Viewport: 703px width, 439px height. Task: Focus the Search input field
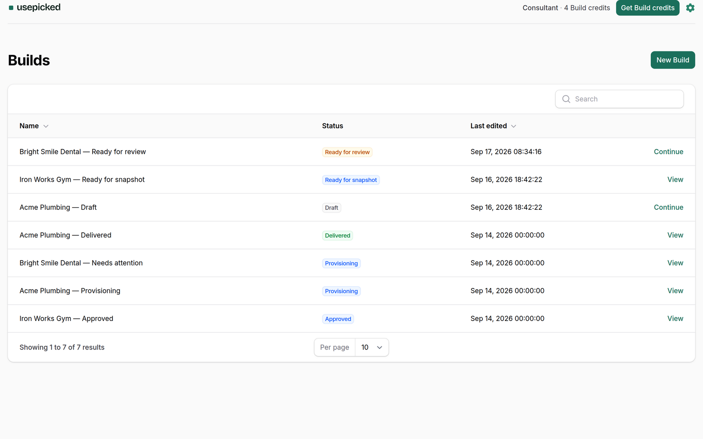tap(620, 99)
